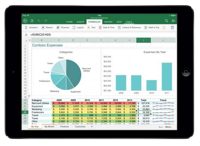Switch to the VIEW tab
The image size is (200, 146).
click(x=119, y=22)
